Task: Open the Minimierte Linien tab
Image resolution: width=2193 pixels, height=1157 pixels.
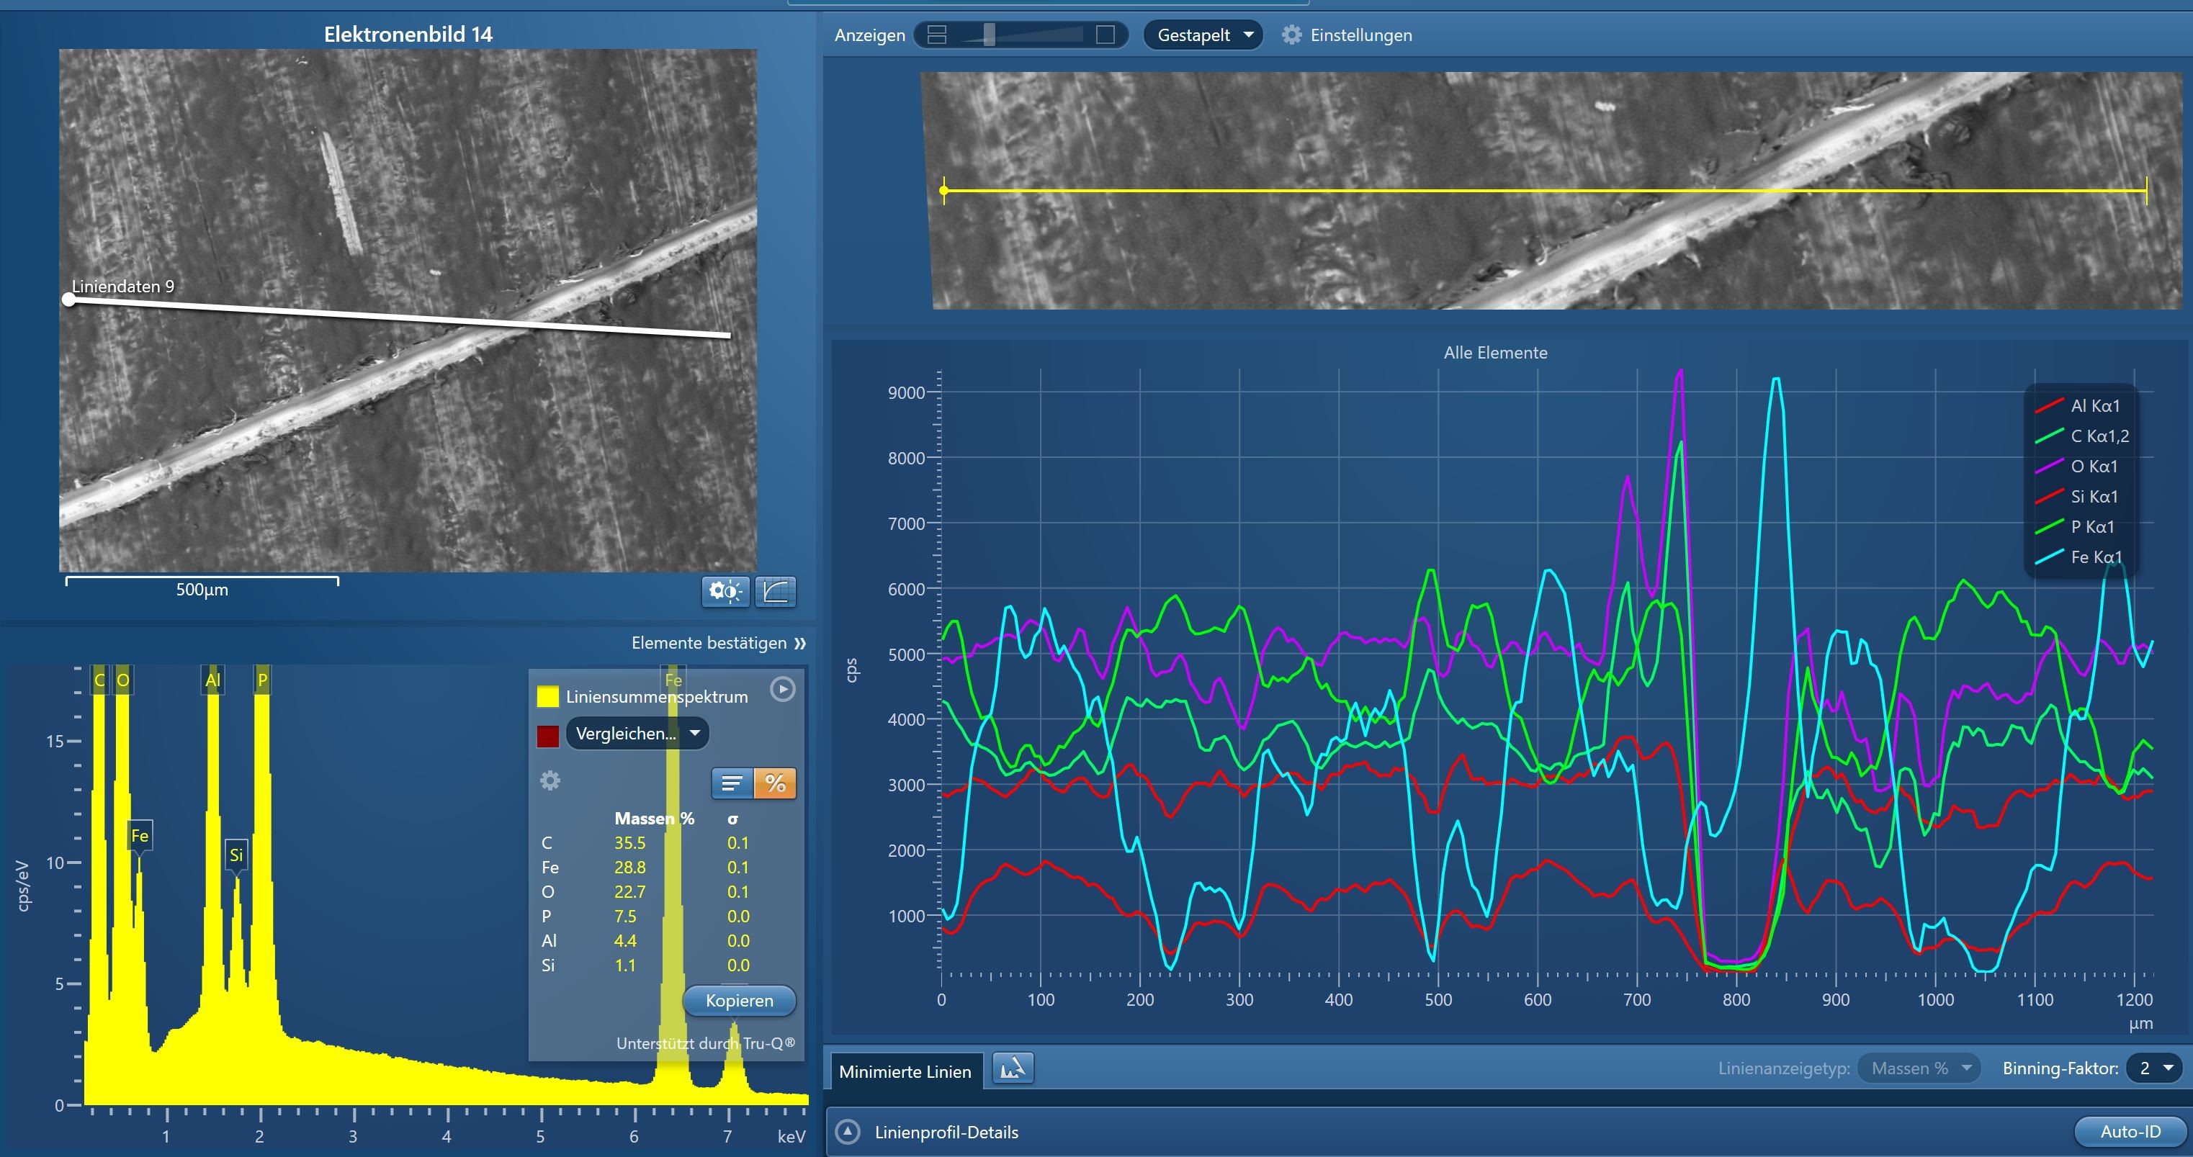Action: pos(905,1071)
